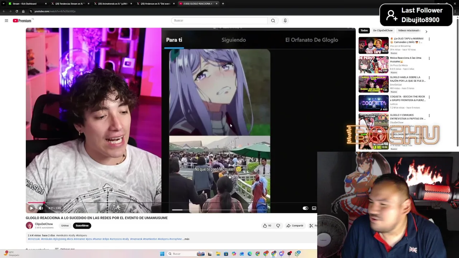
Task: Open File Explorer from the taskbar
Action: (218, 254)
